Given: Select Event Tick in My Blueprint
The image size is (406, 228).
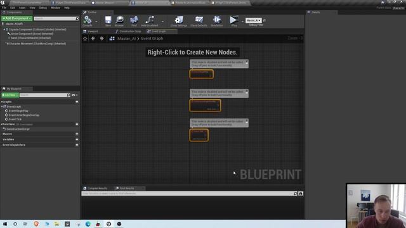Looking at the screenshot, I should pos(15,119).
